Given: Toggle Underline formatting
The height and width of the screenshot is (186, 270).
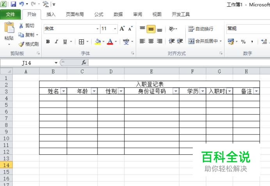Looking at the screenshot, I should pos(65,42).
